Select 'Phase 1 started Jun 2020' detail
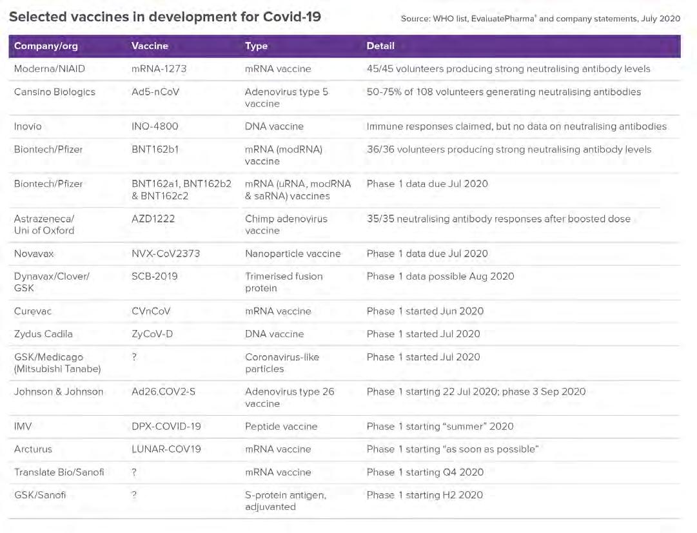 coord(425,311)
